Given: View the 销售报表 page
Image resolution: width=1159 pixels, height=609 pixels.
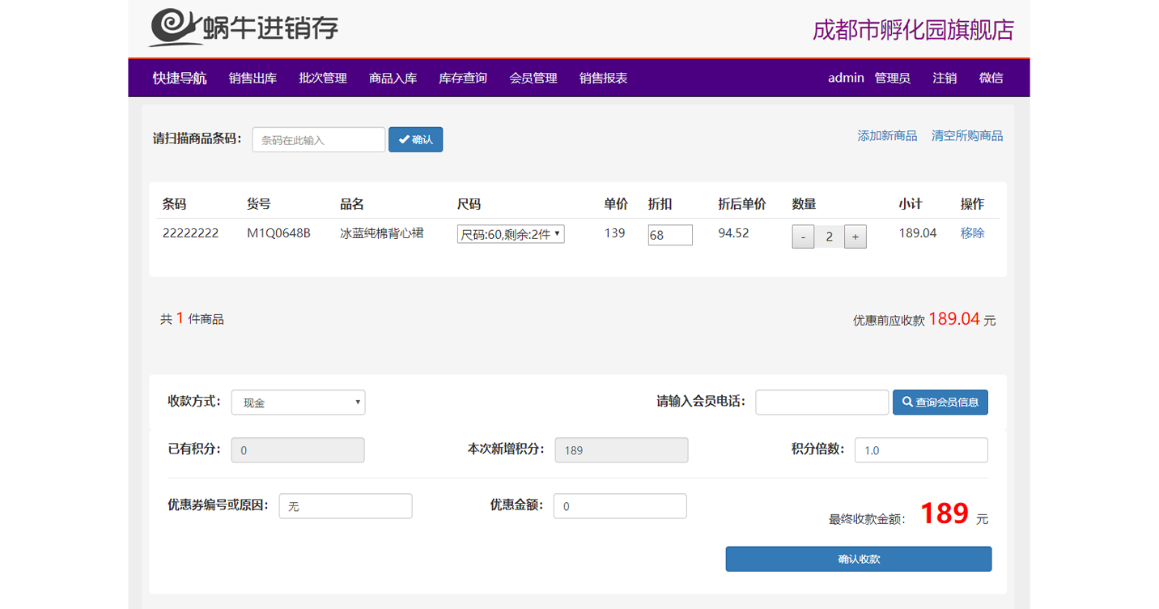Looking at the screenshot, I should click(x=603, y=78).
